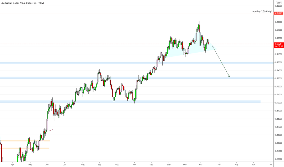Click the 0.64000 price axis label
Image resolution: width=284 pixels, height=167 pixels.
pos(279,151)
